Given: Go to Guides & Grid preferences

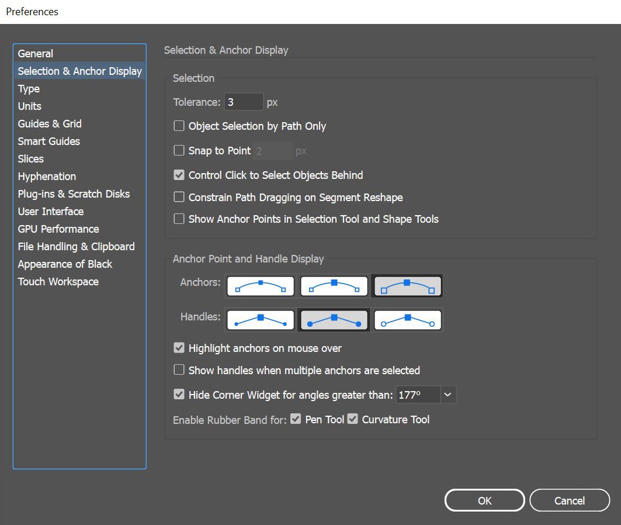Looking at the screenshot, I should click(79, 123).
